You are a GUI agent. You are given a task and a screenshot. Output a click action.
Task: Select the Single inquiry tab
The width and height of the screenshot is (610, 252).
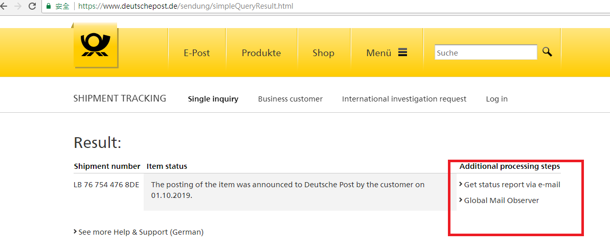(213, 99)
